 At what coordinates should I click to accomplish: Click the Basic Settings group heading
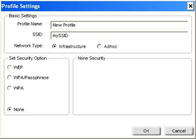tap(23, 16)
